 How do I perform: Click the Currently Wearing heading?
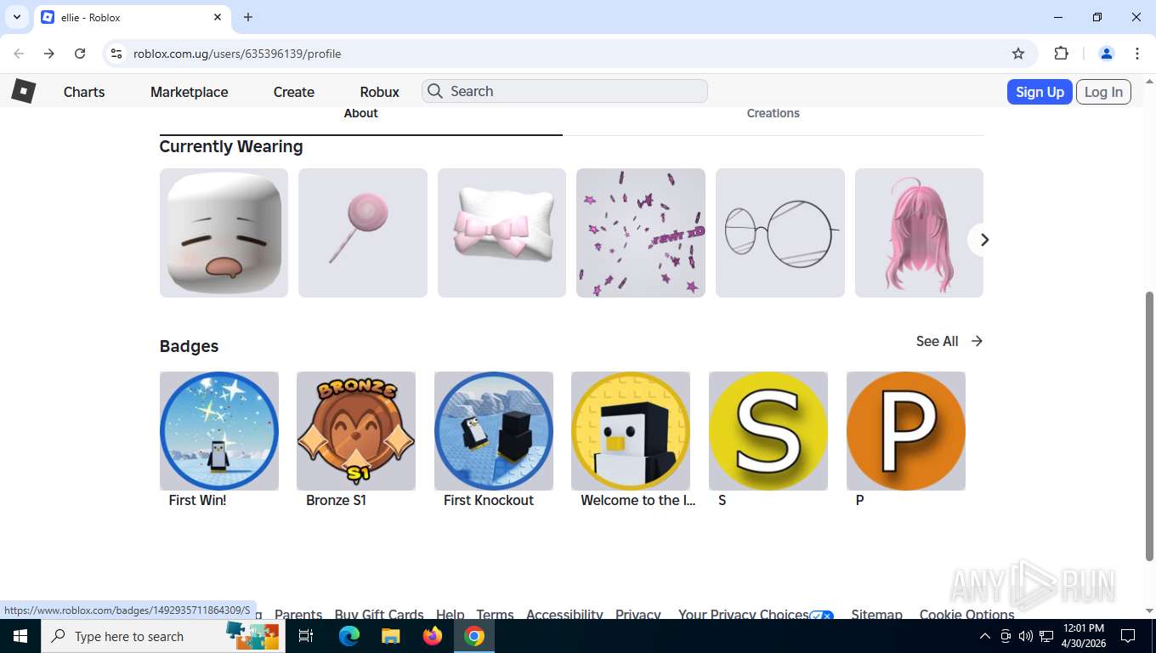(x=231, y=146)
